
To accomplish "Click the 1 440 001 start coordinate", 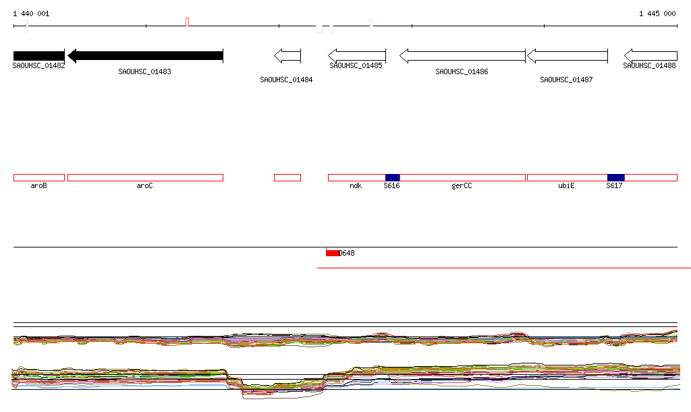I will tap(31, 13).
